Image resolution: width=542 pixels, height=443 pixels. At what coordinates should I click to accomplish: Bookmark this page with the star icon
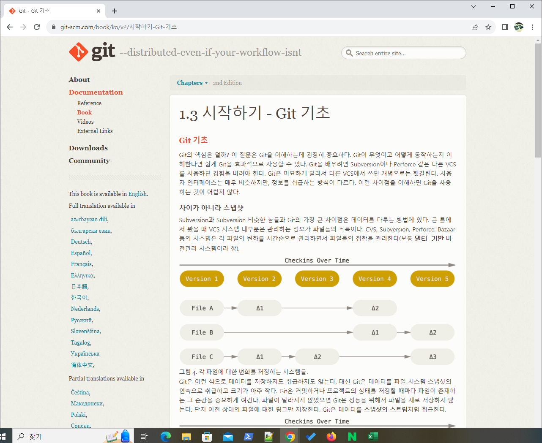pyautogui.click(x=488, y=27)
